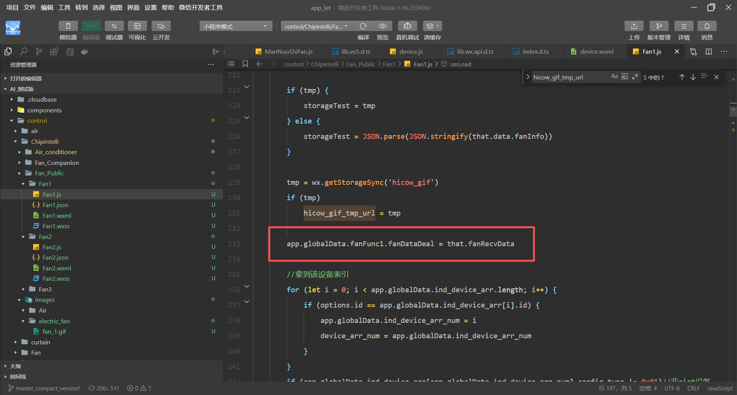This screenshot has height=395, width=737.
Task: Click the real device debug icon
Action: tap(407, 26)
